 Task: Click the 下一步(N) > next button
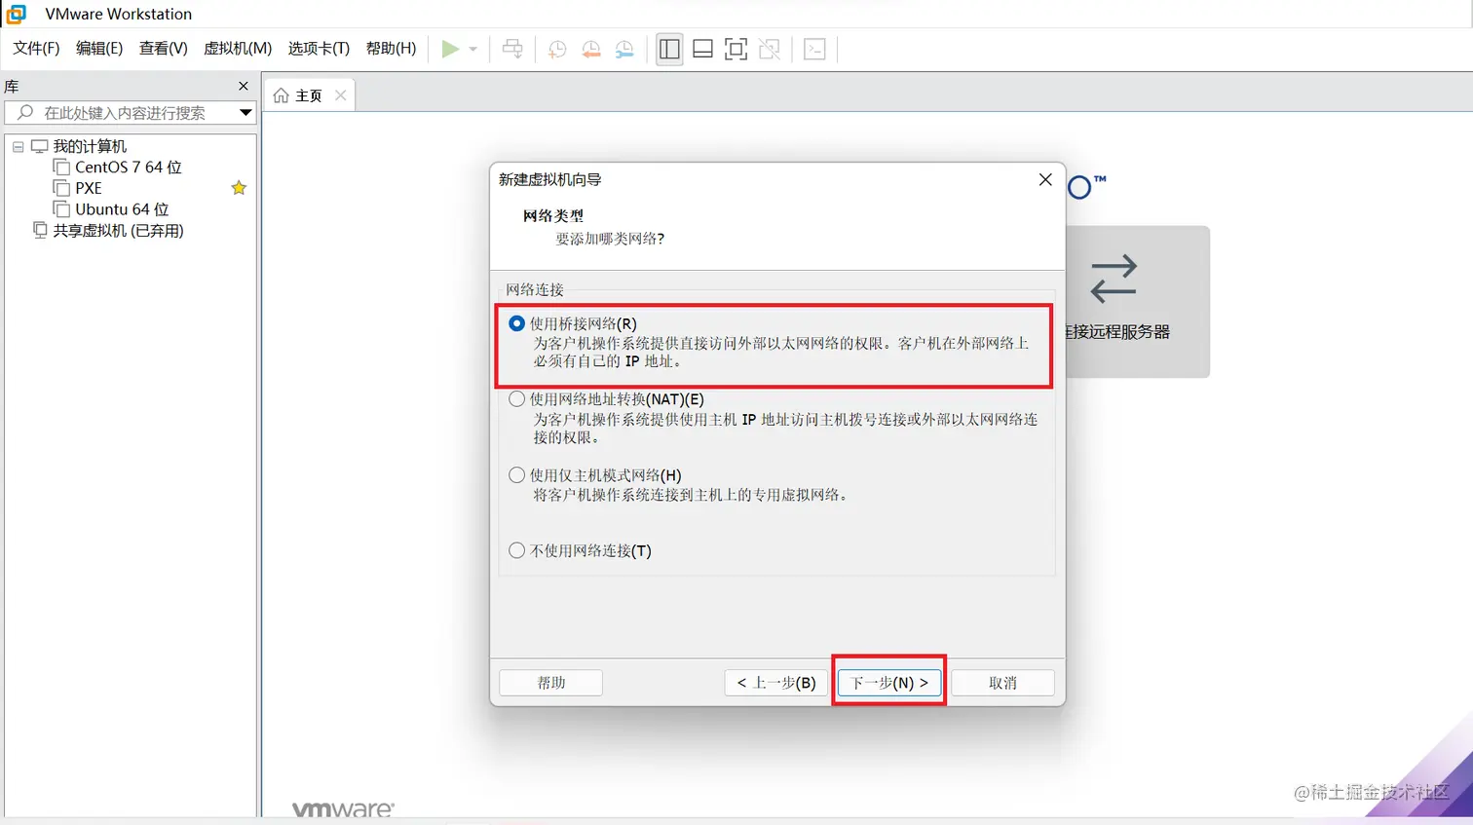click(889, 683)
